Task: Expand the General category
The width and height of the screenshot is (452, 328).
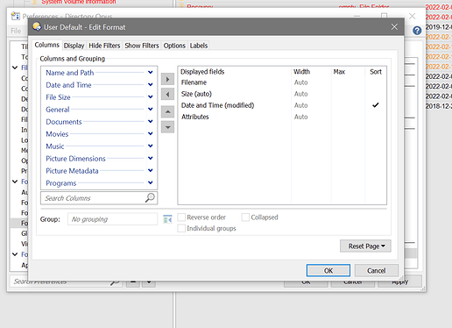Action: click(x=151, y=109)
